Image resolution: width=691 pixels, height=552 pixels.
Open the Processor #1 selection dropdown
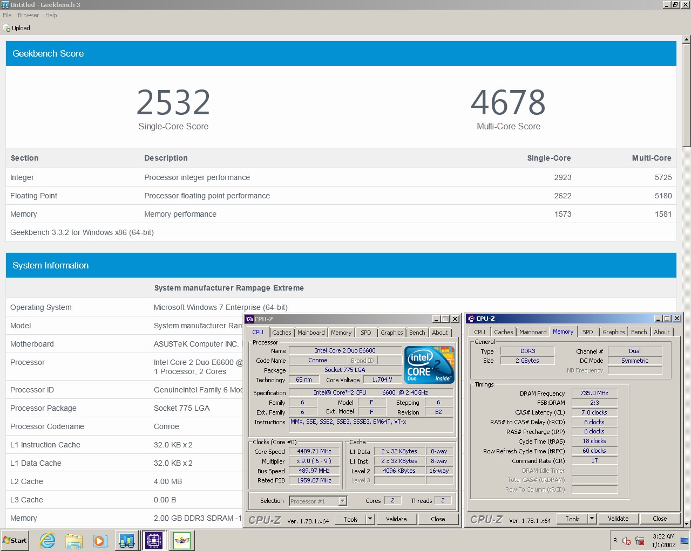pyautogui.click(x=318, y=501)
